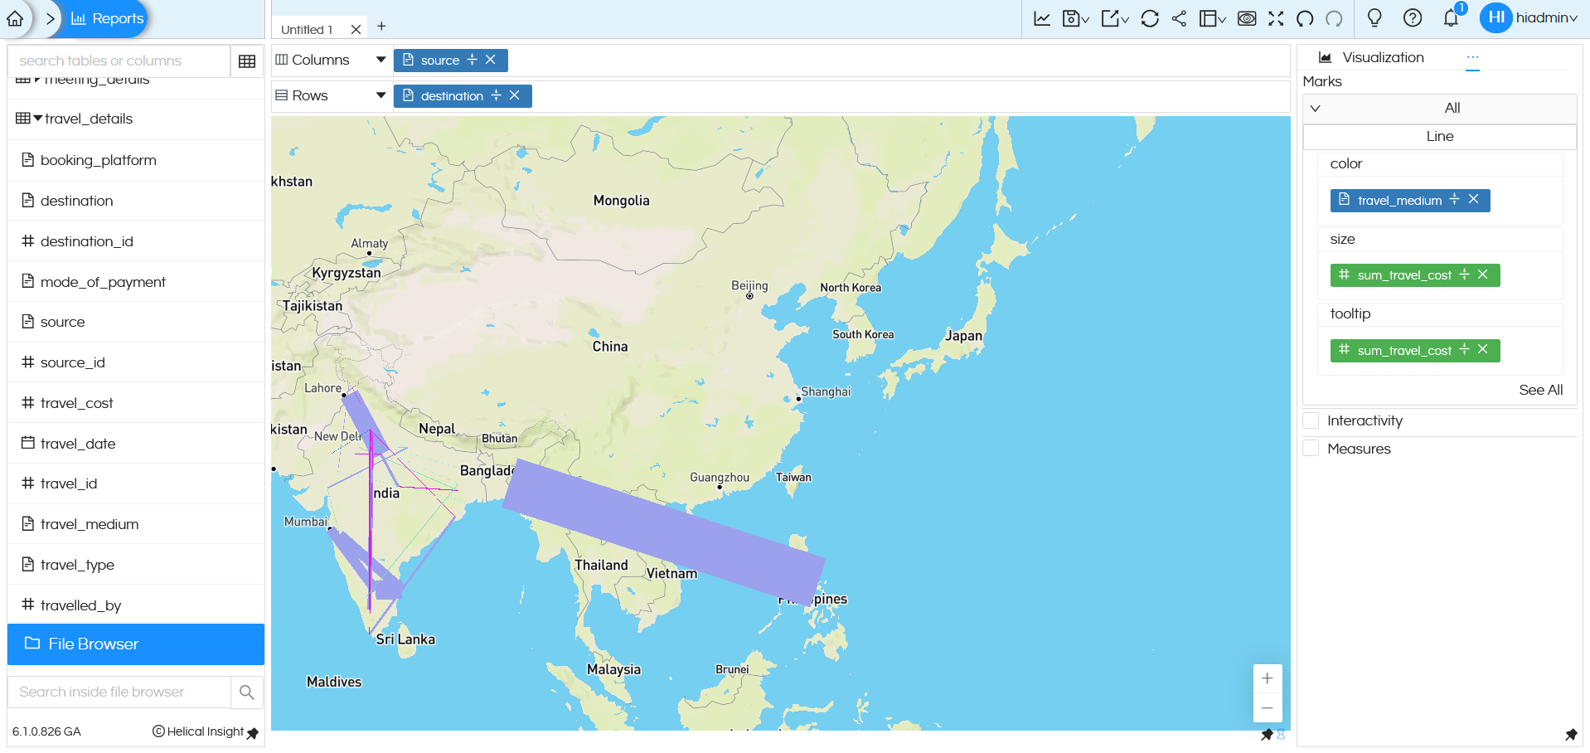Export the report via the export icon
1590x753 pixels.
[1110, 17]
